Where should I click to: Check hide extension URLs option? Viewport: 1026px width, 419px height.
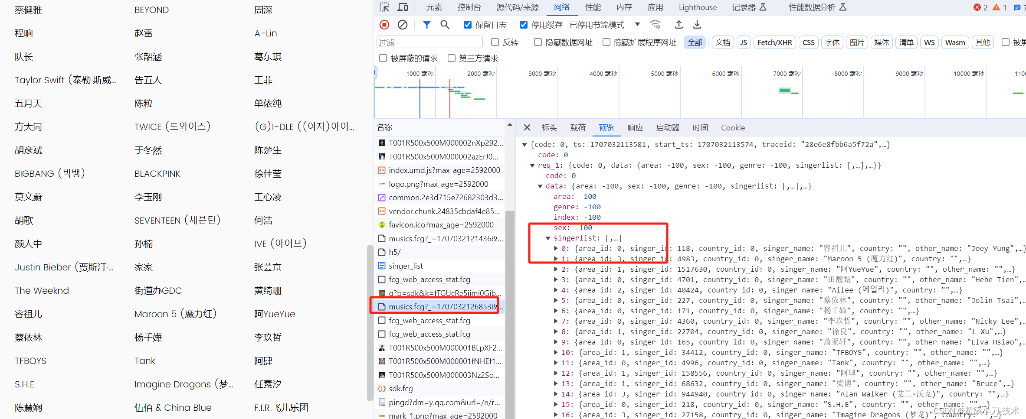pyautogui.click(x=606, y=42)
